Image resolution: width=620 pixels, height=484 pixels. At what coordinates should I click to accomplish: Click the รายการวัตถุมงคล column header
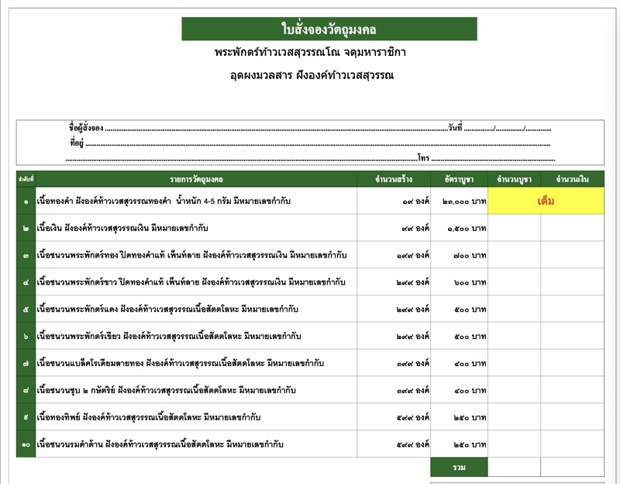(196, 179)
